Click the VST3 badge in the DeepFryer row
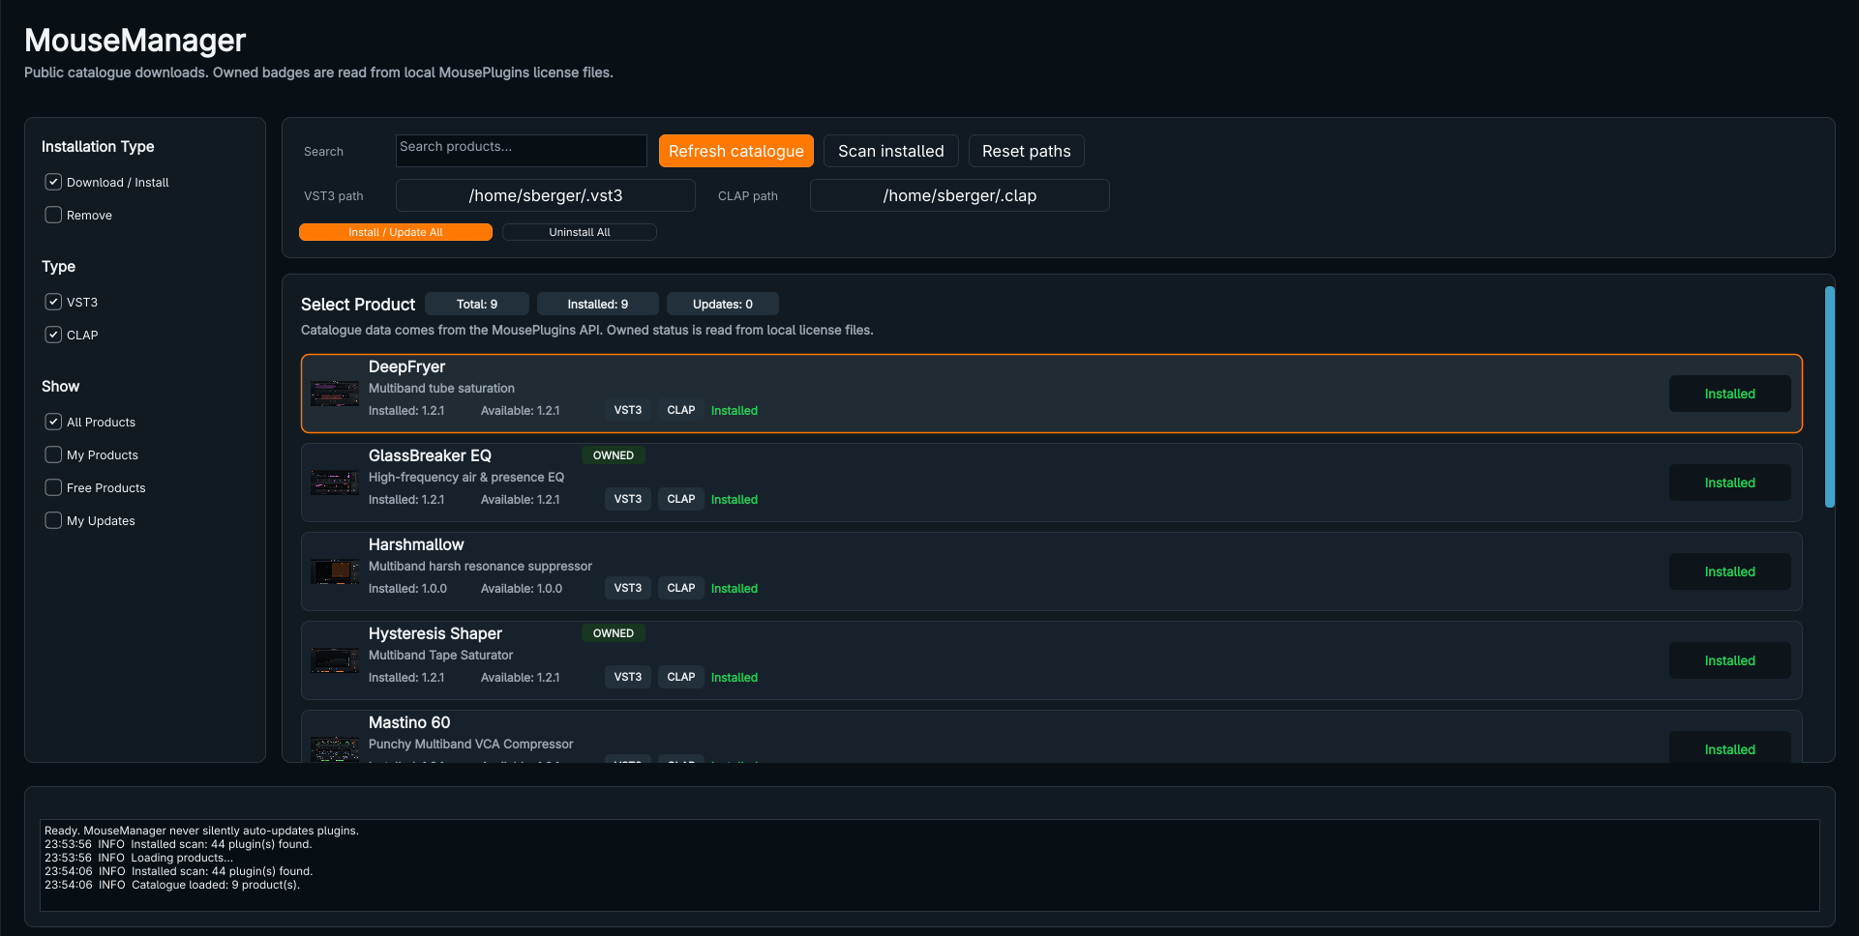The width and height of the screenshot is (1859, 936). (628, 410)
